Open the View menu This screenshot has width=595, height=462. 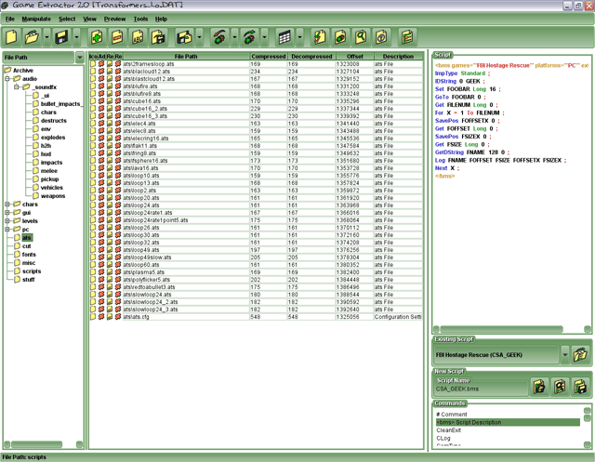click(89, 19)
